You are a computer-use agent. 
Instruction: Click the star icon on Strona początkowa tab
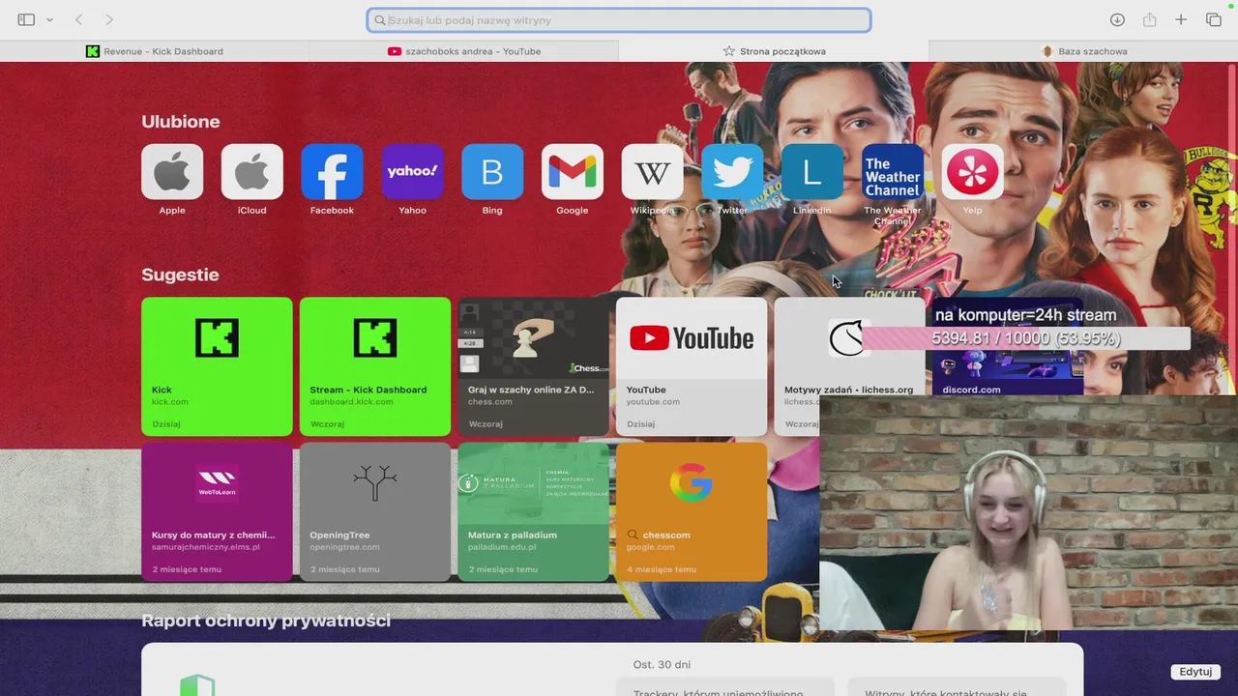click(729, 51)
